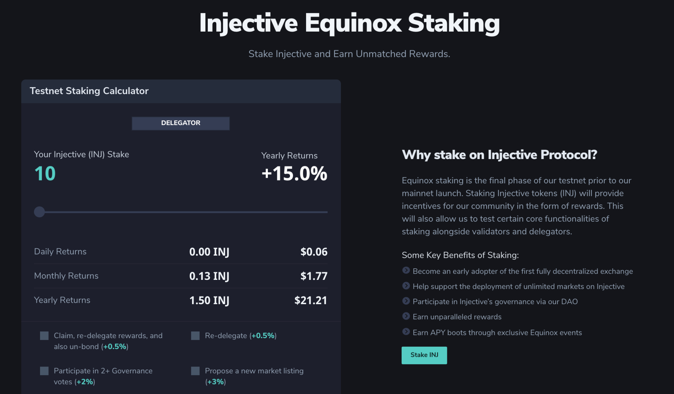Click the slider handle thumb
This screenshot has width=674, height=394.
39,212
